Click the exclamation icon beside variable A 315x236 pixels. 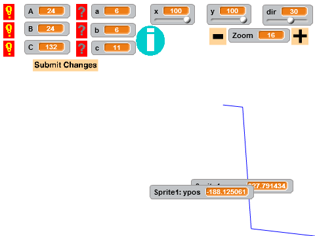tap(9, 12)
